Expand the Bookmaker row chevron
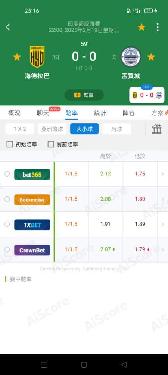Viewport: 168px width, 375px height. click(x=163, y=199)
